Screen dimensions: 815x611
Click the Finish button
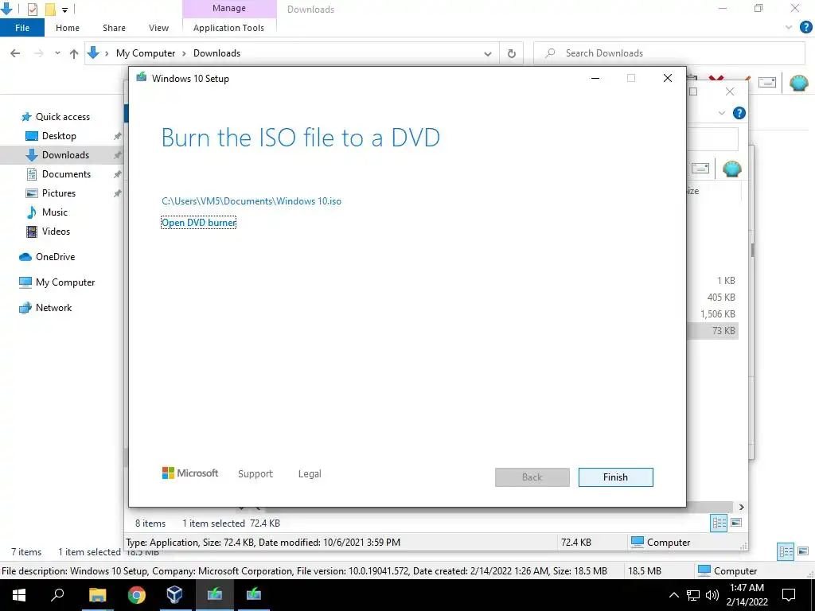click(615, 477)
